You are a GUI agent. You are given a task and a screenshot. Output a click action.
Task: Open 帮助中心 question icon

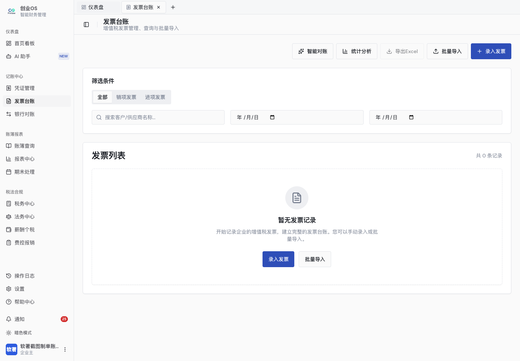coord(9,302)
